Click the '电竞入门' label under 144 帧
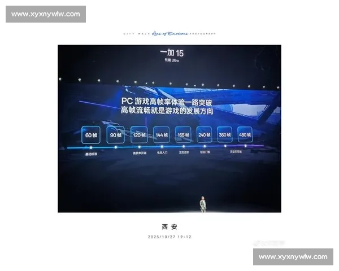339x271 pixels. 162,152
